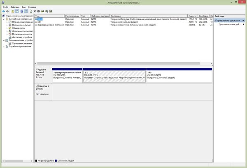Click the Back arrow toolbar icon
Image resolution: width=247 pixels, height=168 pixels.
pos(3,11)
